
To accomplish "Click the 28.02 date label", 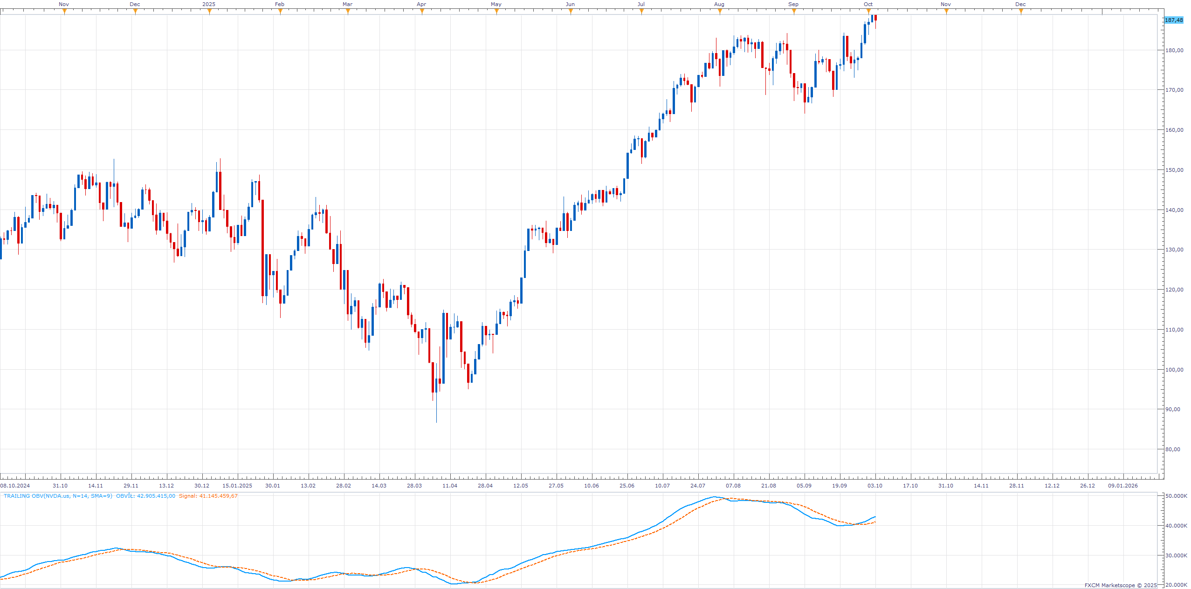I will pos(344,486).
